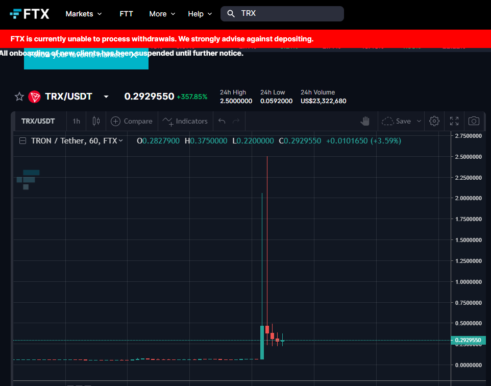Click the Compare symbol button
This screenshot has height=386, width=491.
tap(132, 121)
